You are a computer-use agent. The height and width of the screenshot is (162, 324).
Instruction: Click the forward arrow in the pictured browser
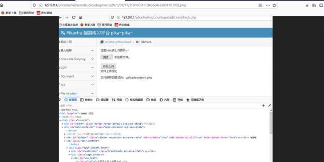(x=67, y=18)
